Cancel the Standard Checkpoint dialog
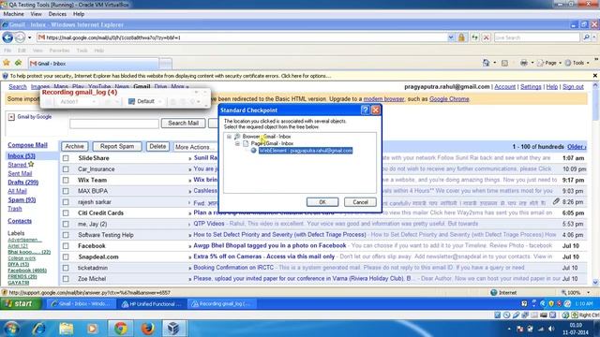This screenshot has width=600, height=337. pos(360,202)
